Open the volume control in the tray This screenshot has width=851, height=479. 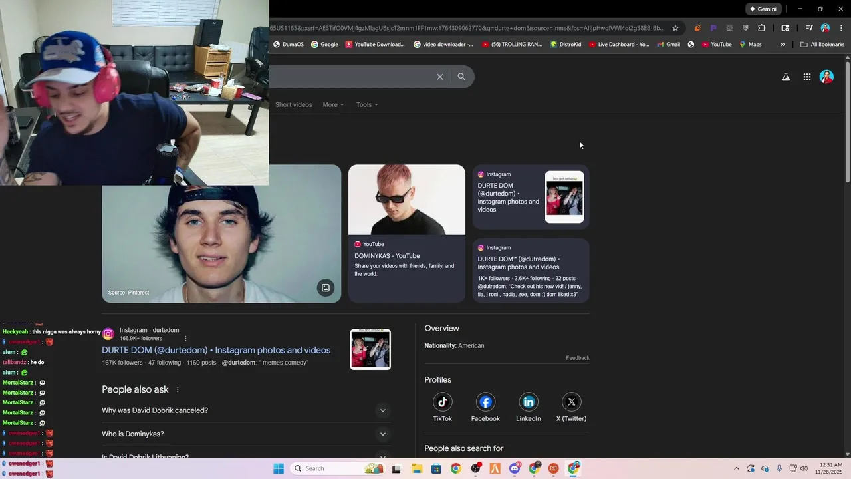pyautogui.click(x=804, y=468)
